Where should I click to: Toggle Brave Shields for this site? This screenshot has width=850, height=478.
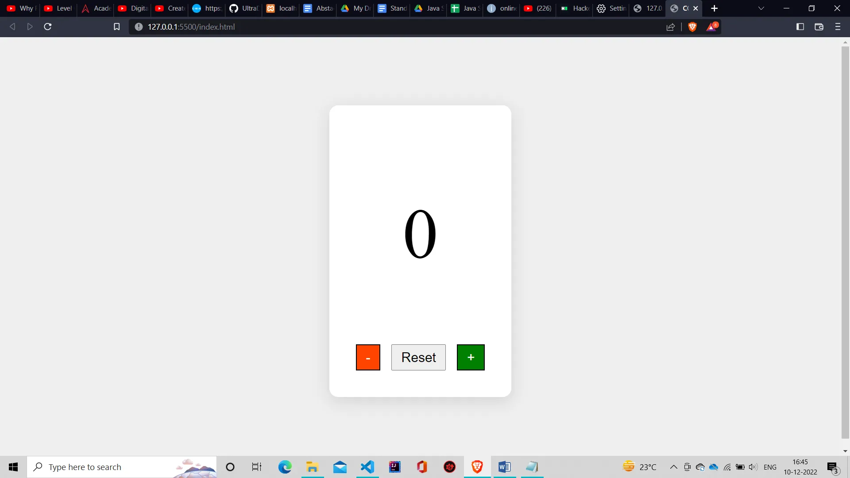coord(692,27)
